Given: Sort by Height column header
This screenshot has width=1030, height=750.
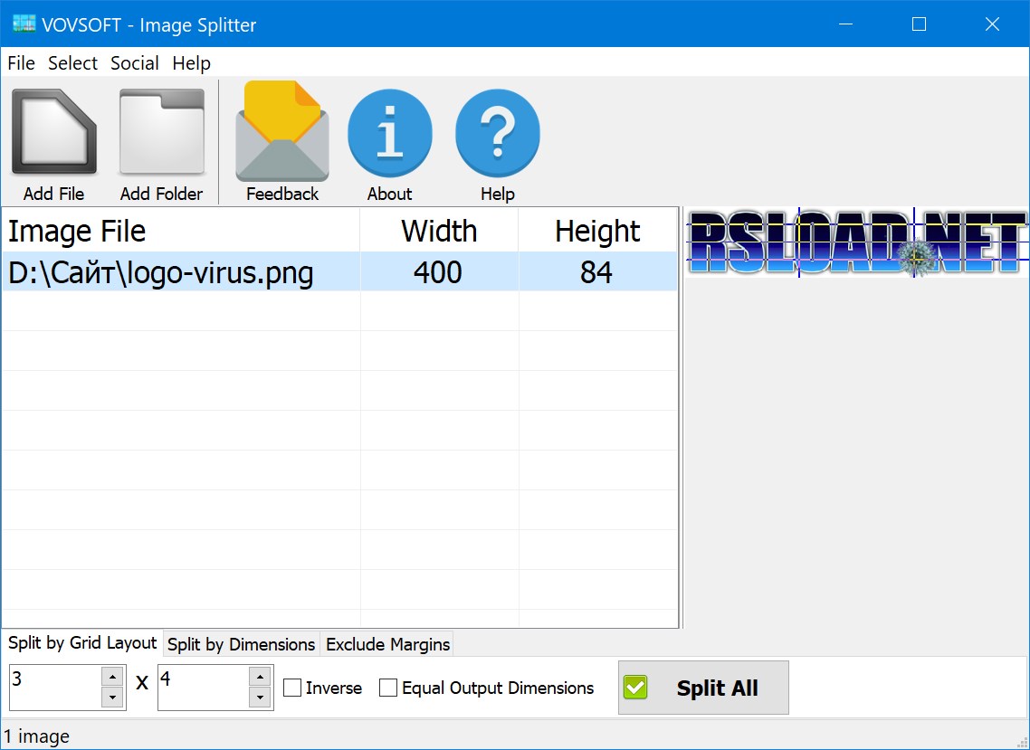Looking at the screenshot, I should pyautogui.click(x=597, y=231).
